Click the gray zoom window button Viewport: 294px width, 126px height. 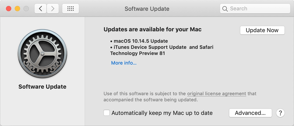[26, 9]
